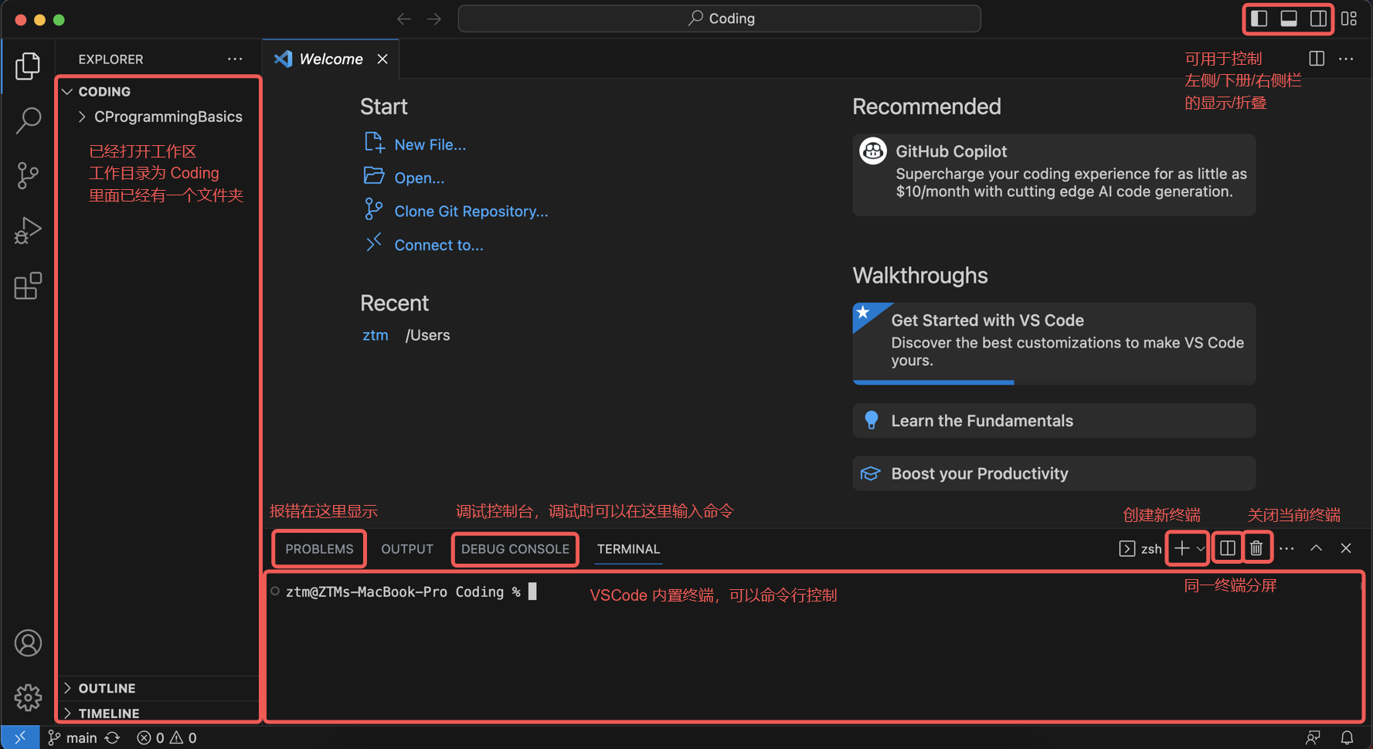This screenshot has height=749, width=1373.
Task: Go forward with the right arrow
Action: [x=434, y=19]
